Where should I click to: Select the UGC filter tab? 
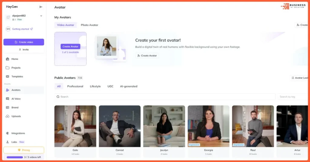coord(110,86)
